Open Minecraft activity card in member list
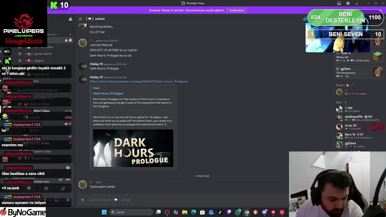 coord(359,57)
